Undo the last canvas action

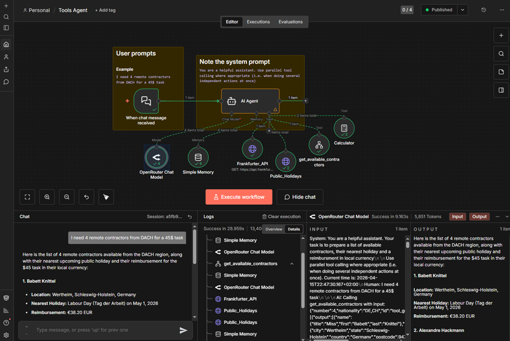86,197
